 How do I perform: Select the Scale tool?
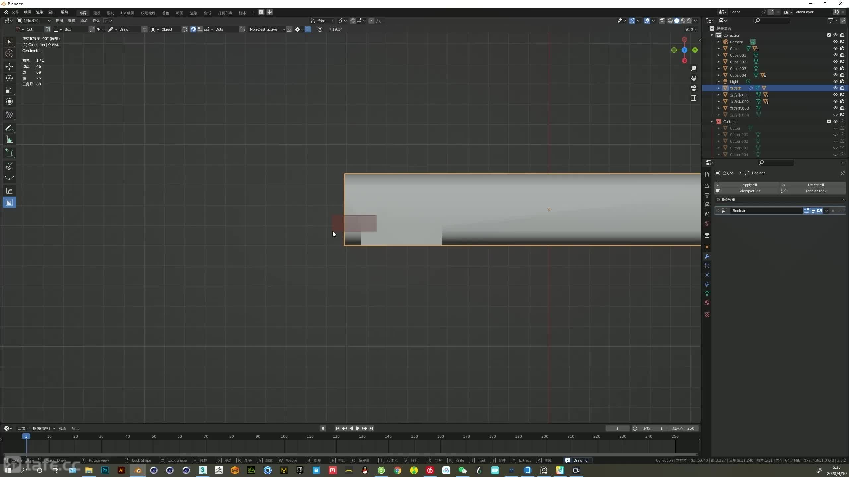[x=9, y=90]
